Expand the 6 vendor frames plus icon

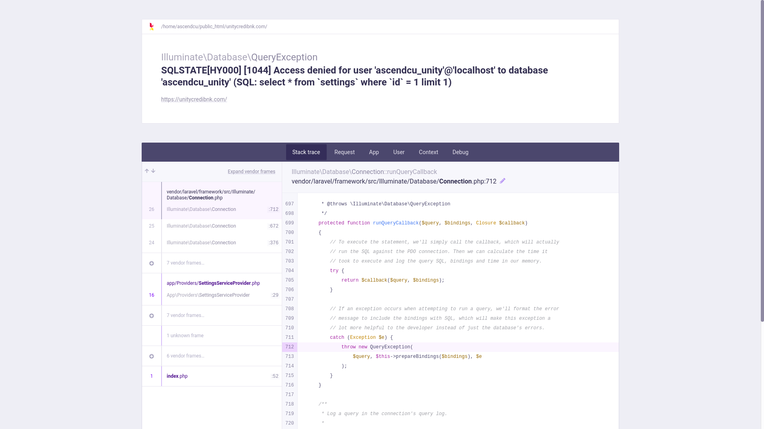[152, 356]
